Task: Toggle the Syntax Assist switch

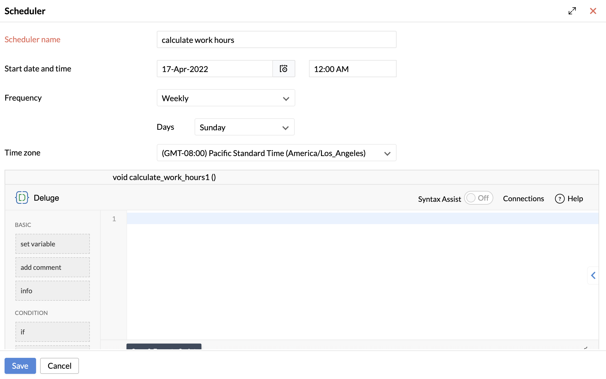Action: [478, 198]
